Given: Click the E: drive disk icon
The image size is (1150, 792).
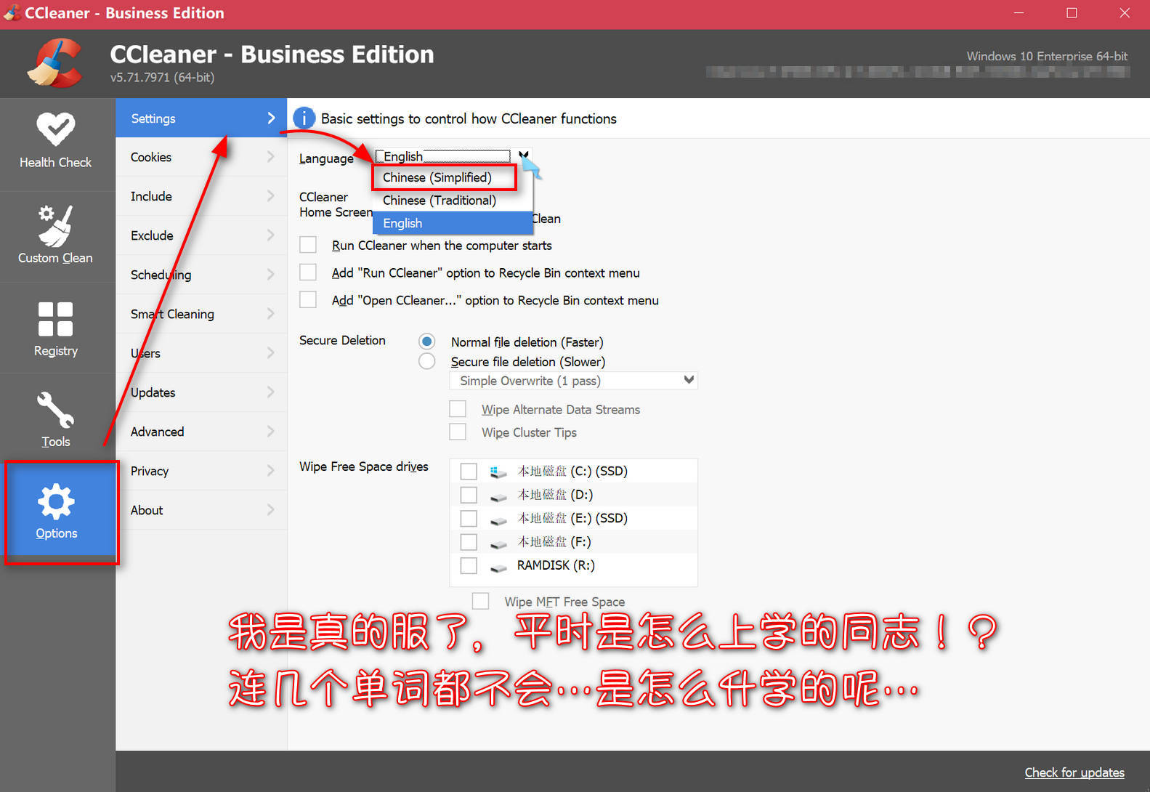Looking at the screenshot, I should click(498, 520).
